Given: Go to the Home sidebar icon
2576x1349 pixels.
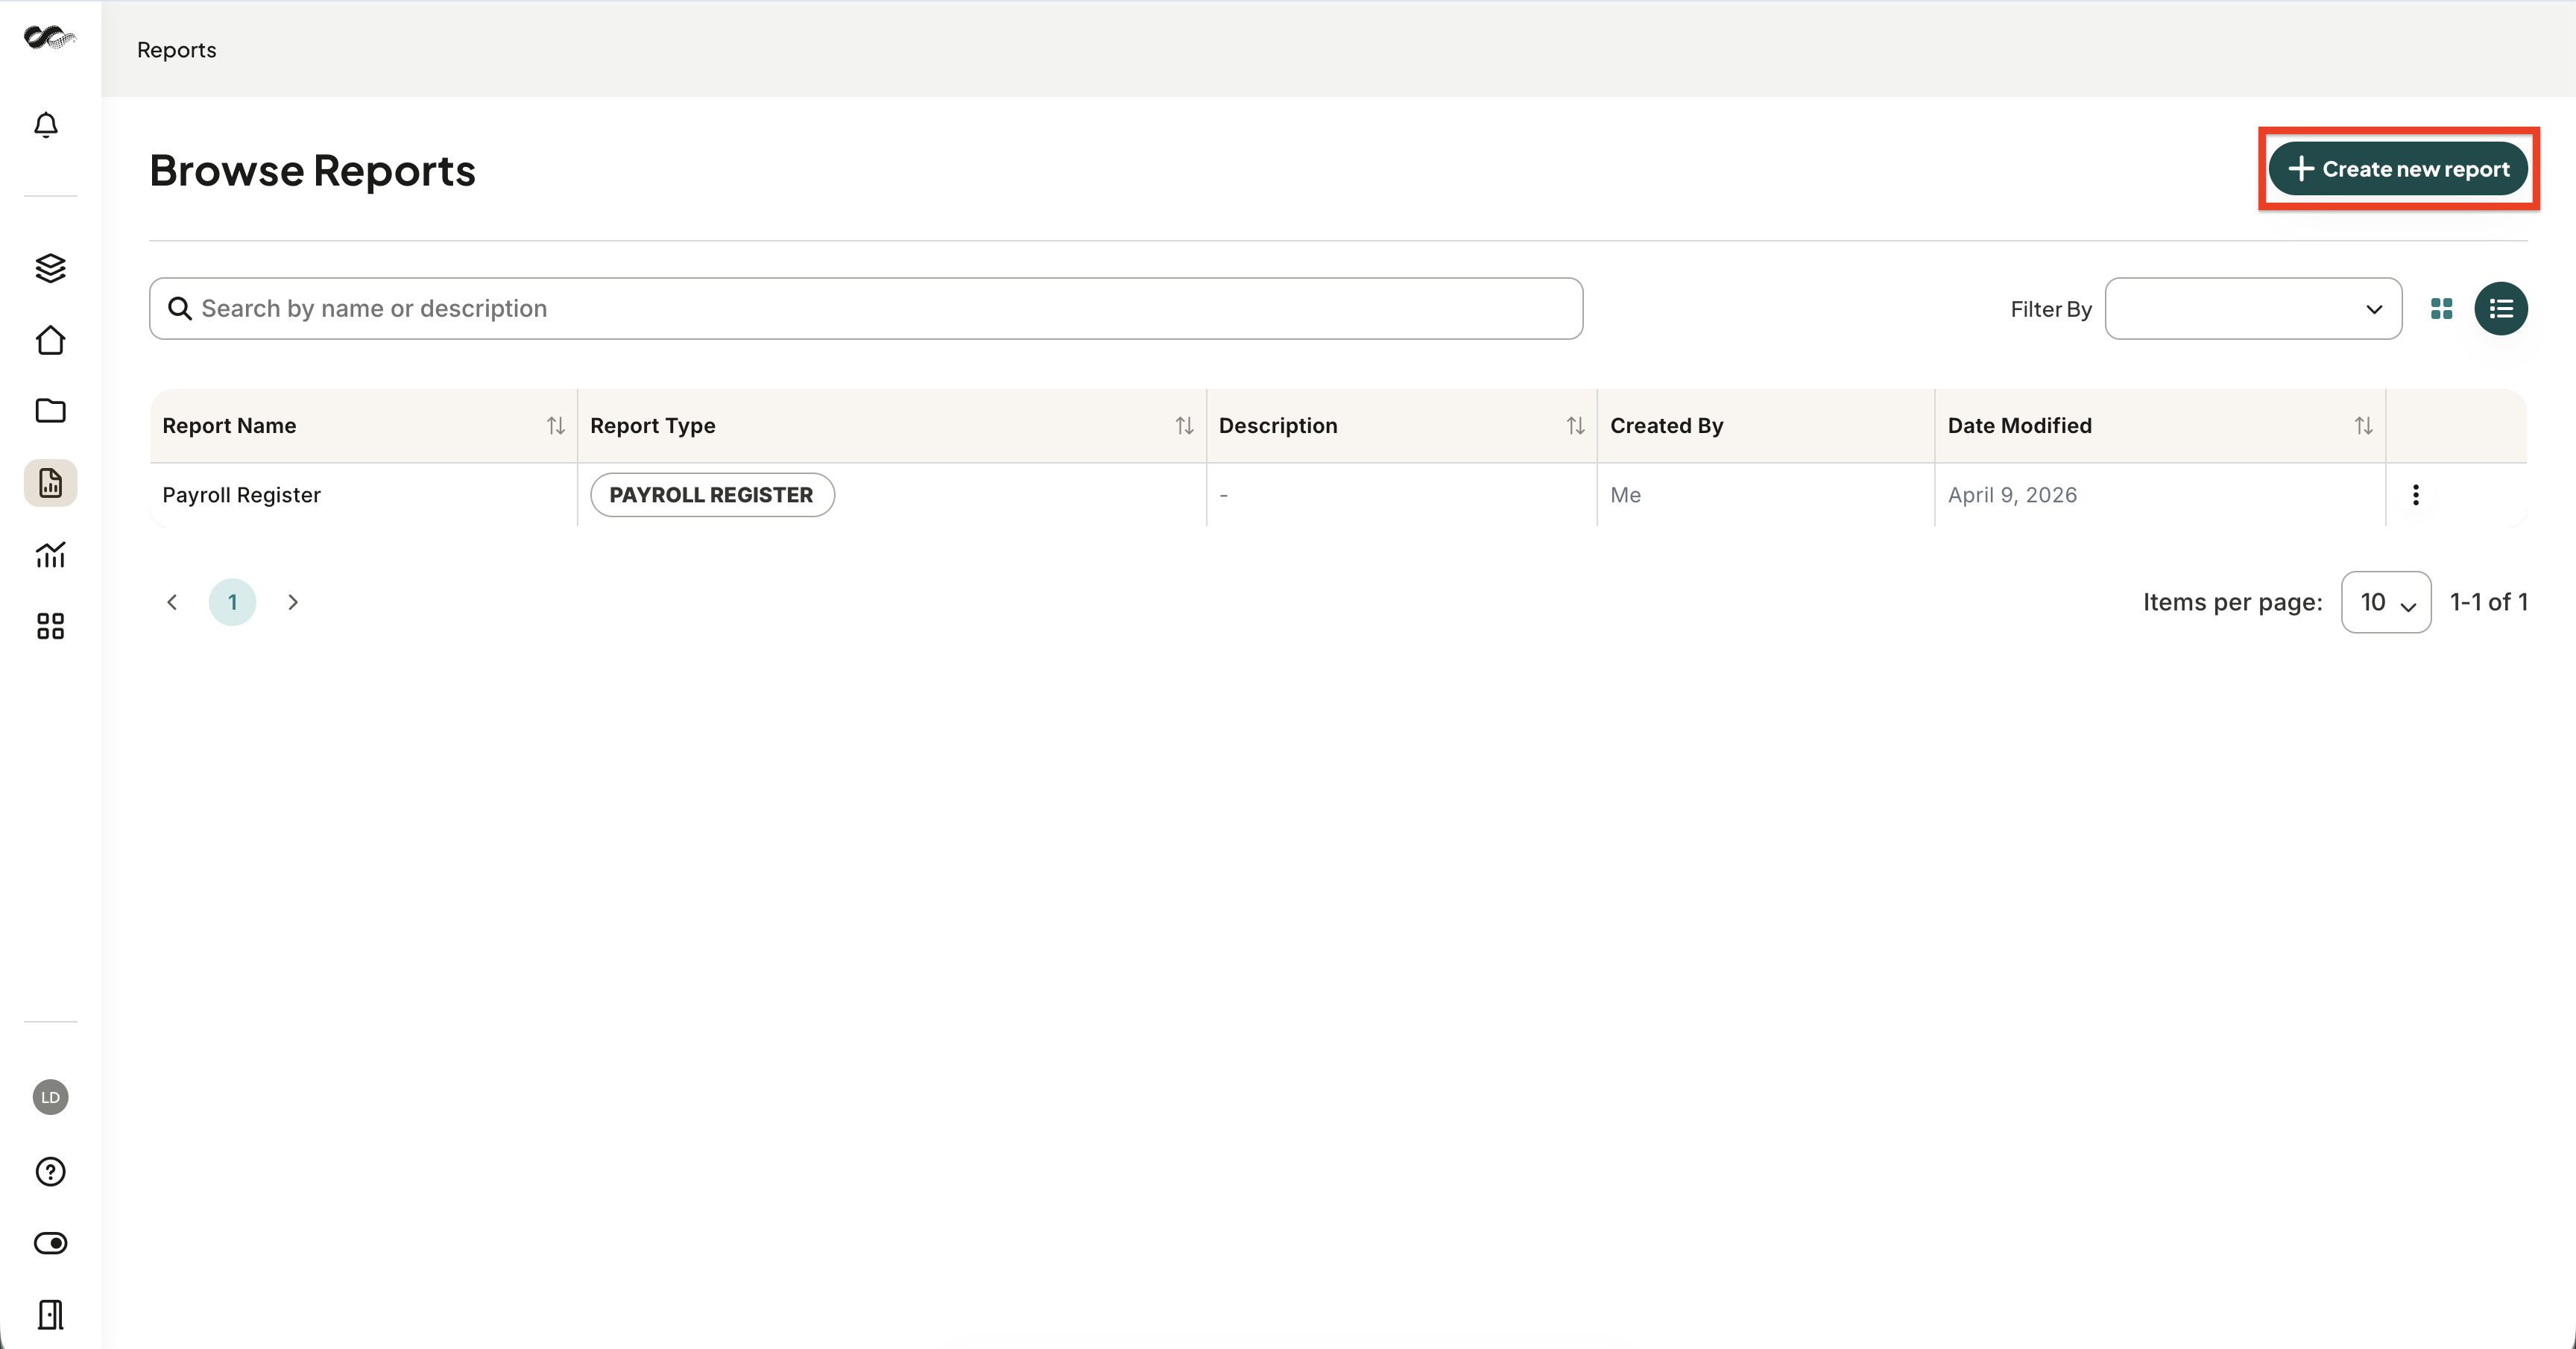Looking at the screenshot, I should [x=50, y=340].
